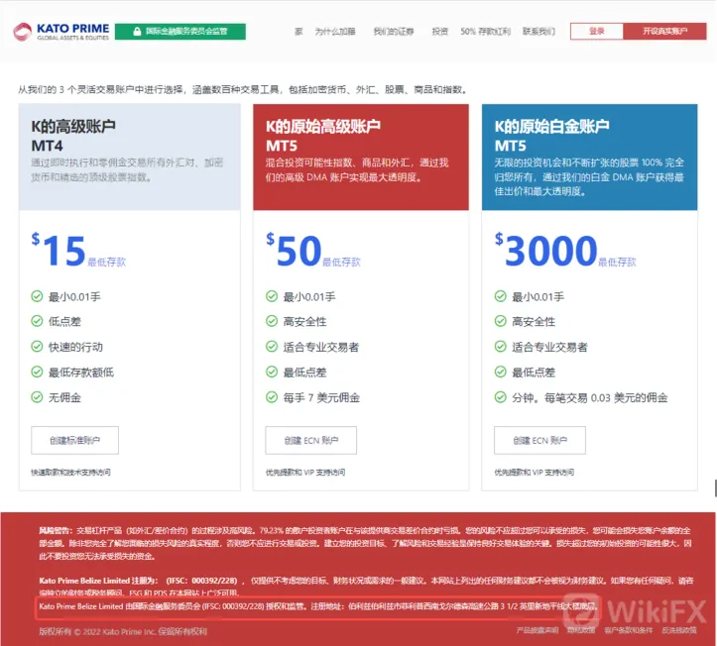Click the check icon beside 最低存款额低
This screenshot has height=646, width=717.
[x=37, y=372]
